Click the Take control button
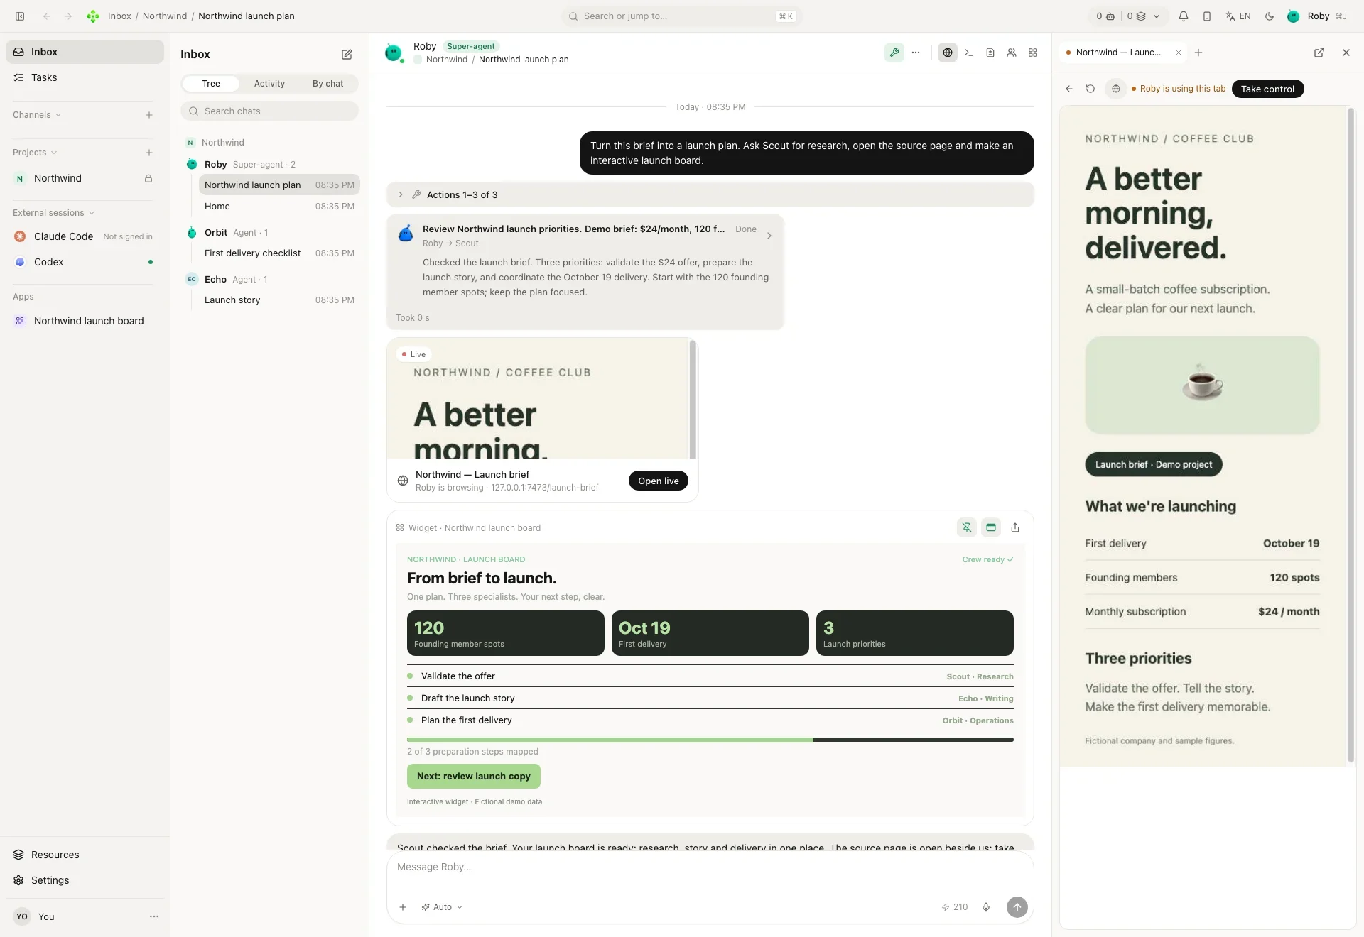Viewport: 1364px width, 937px height. coord(1267,89)
